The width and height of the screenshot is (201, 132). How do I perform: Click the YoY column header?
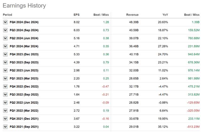pyautogui.click(x=165, y=14)
